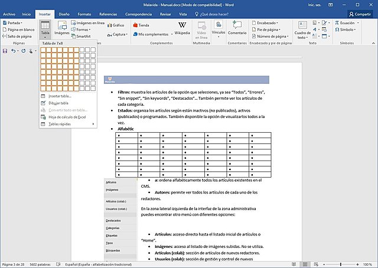Screen dimensions: 378x268
Task: Open the Vínculos dropdown
Action: (x=219, y=30)
